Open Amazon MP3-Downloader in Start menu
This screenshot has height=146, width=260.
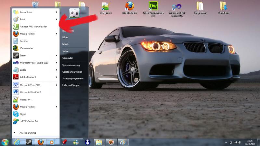[36, 27]
